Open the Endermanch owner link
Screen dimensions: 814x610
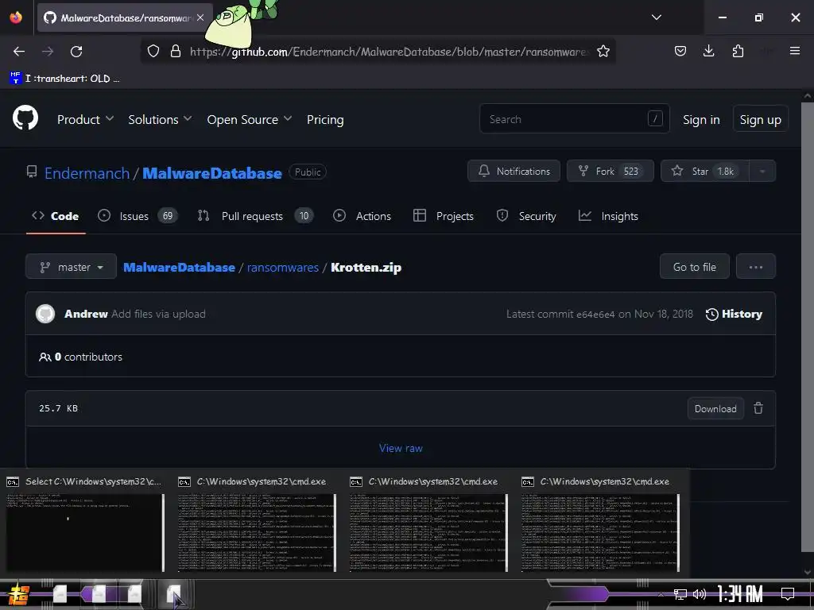point(87,173)
